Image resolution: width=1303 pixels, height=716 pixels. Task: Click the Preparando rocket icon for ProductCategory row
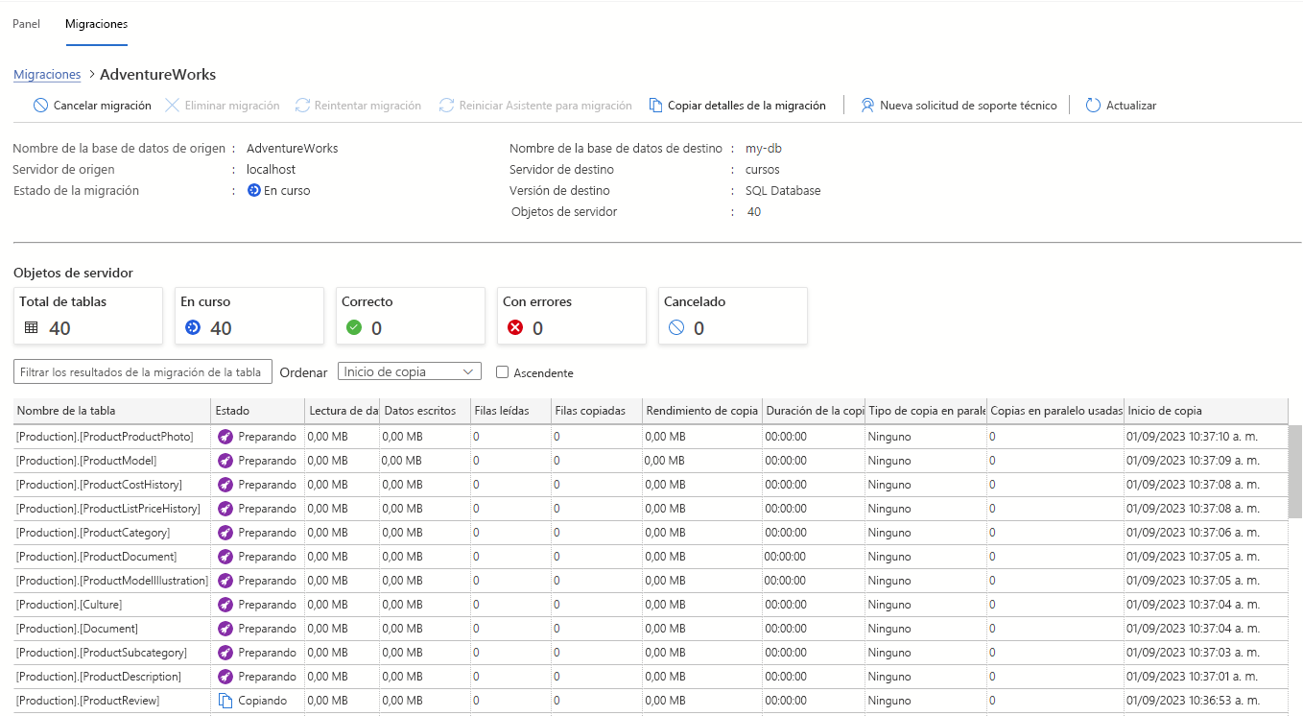click(x=225, y=533)
